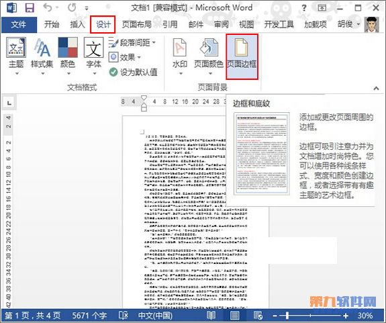Open the 引用 (References) tab

170,24
